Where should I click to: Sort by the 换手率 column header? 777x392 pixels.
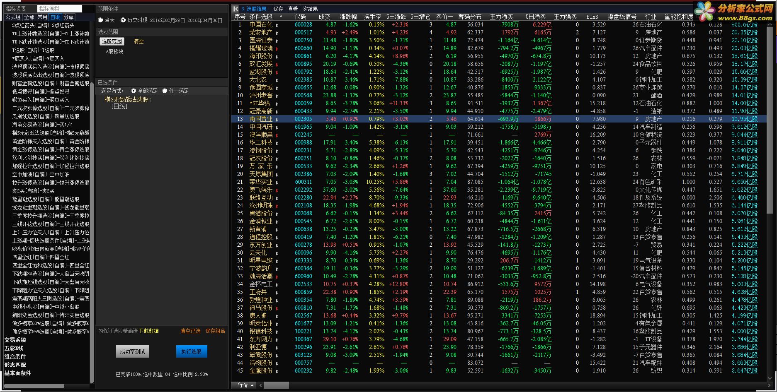372,17
